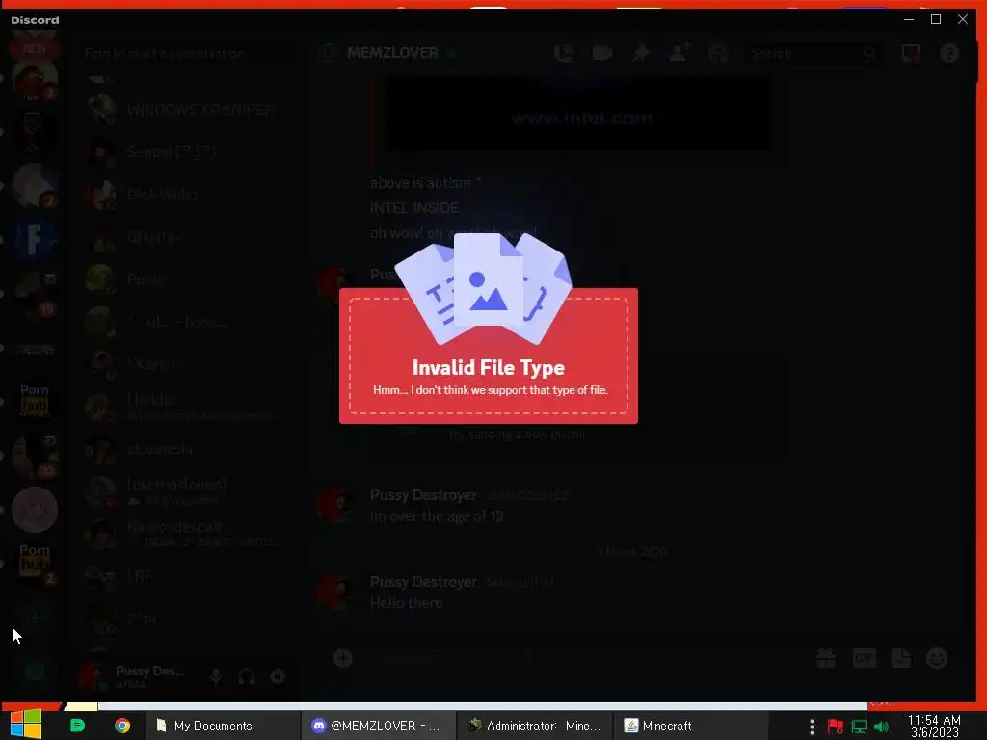Click the volume speaker tray icon

(x=881, y=727)
